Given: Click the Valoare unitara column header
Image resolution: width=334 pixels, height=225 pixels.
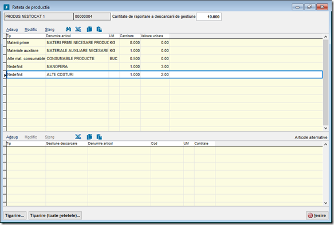Looking at the screenshot, I should 155,35.
